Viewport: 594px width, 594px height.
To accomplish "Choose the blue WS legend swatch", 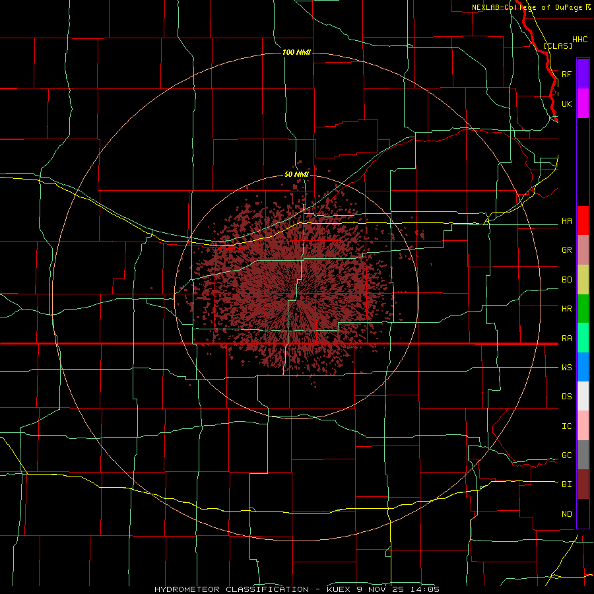I will coord(583,367).
